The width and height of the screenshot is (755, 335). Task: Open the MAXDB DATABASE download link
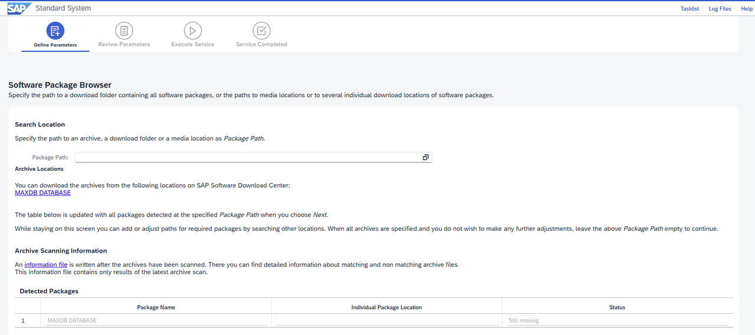[x=42, y=193]
